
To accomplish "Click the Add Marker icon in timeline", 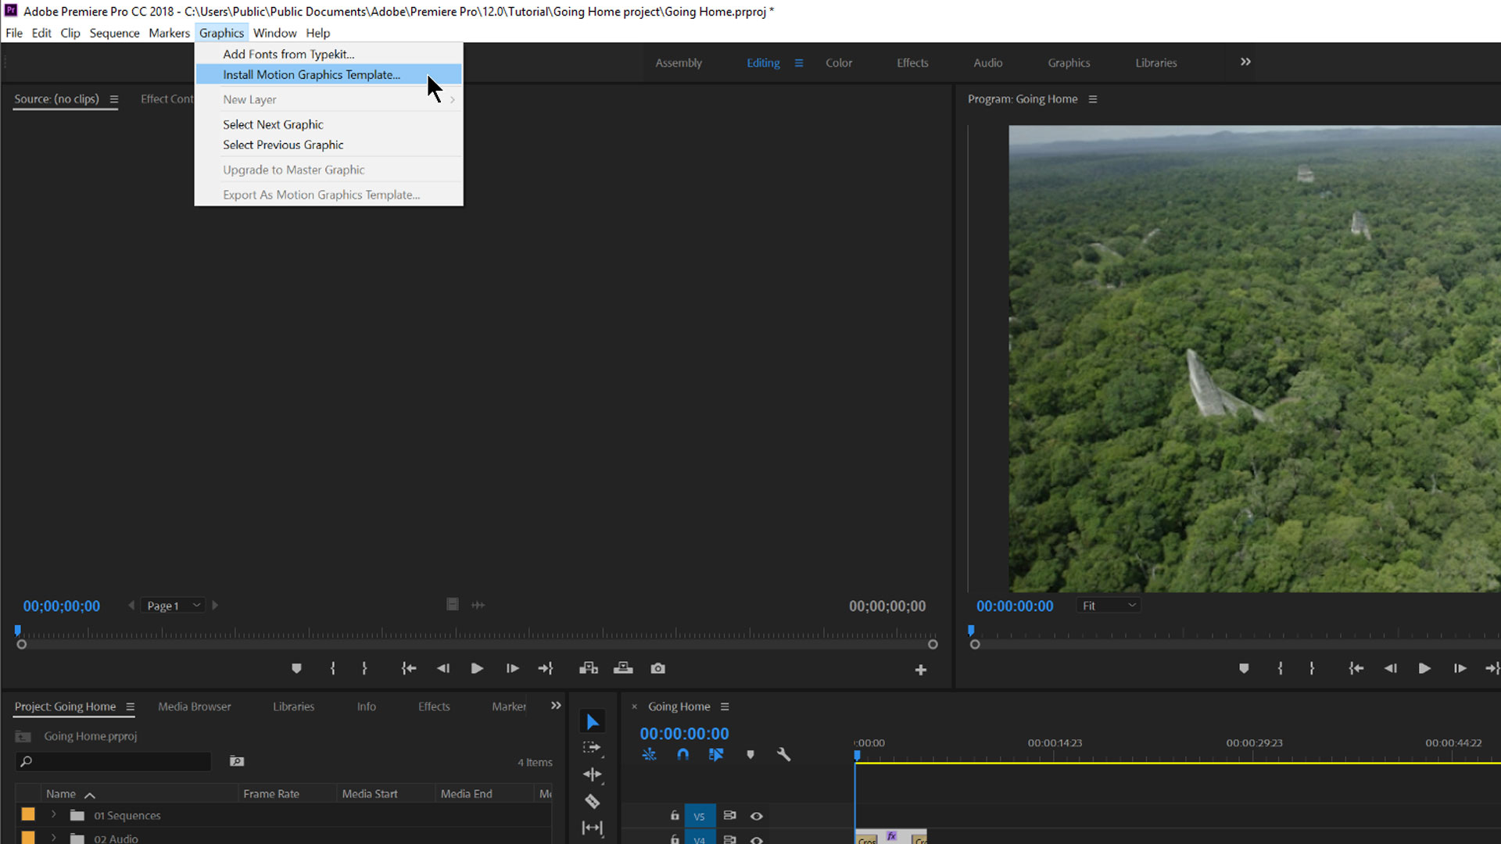I will [x=750, y=754].
